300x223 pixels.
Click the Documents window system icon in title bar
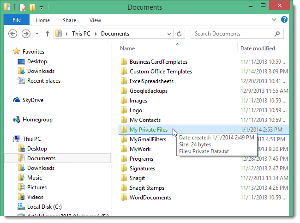pyautogui.click(x=7, y=7)
